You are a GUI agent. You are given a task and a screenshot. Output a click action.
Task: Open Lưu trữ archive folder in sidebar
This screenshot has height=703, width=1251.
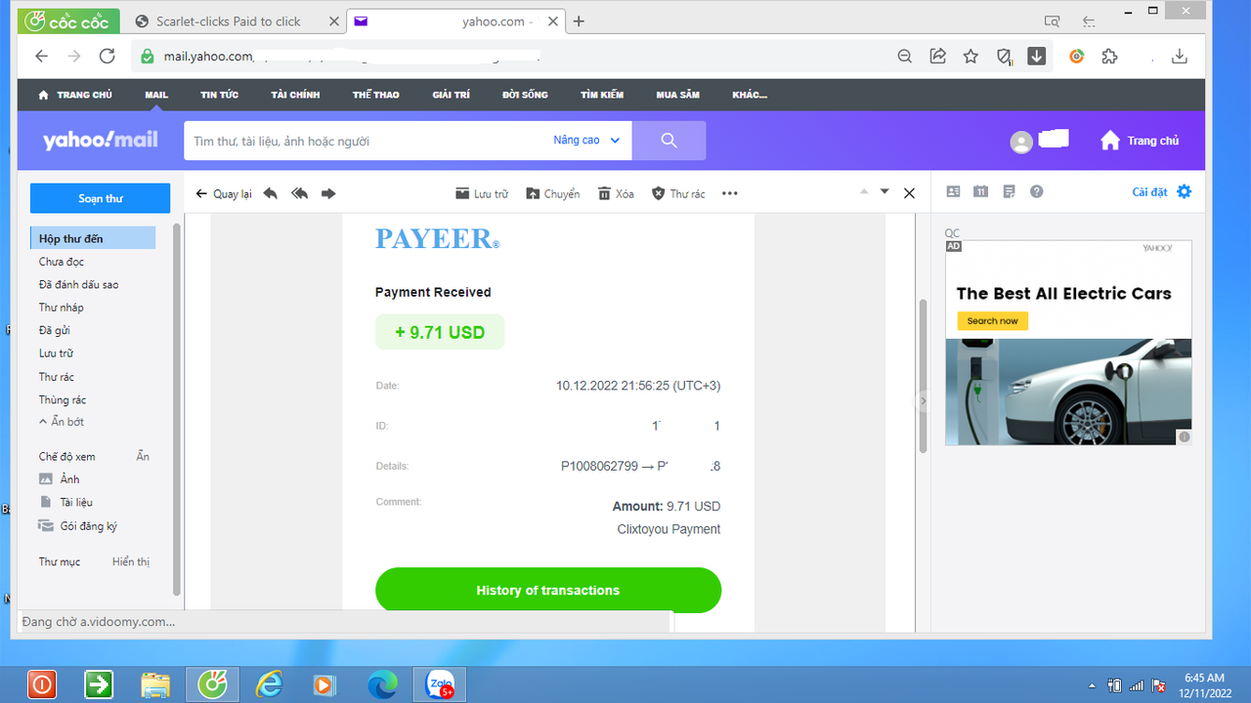(x=56, y=353)
